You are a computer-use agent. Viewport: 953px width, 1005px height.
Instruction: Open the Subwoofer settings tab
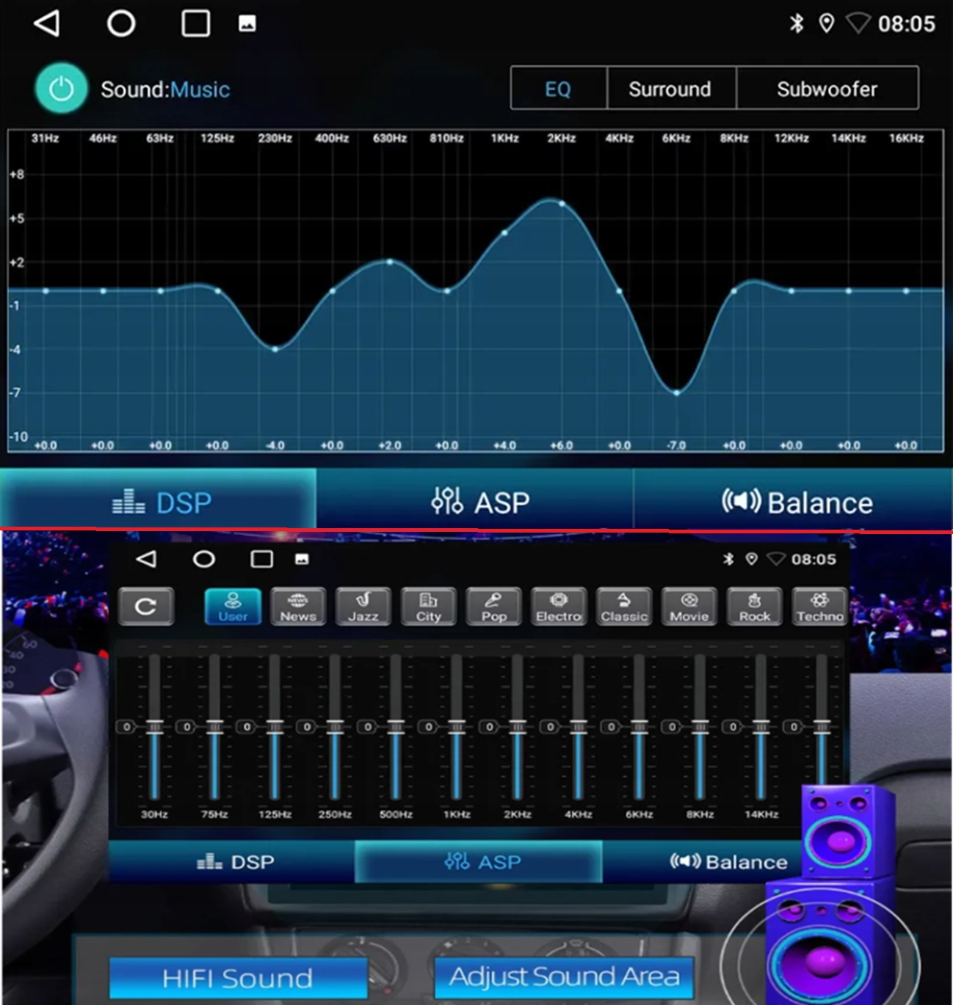click(827, 89)
